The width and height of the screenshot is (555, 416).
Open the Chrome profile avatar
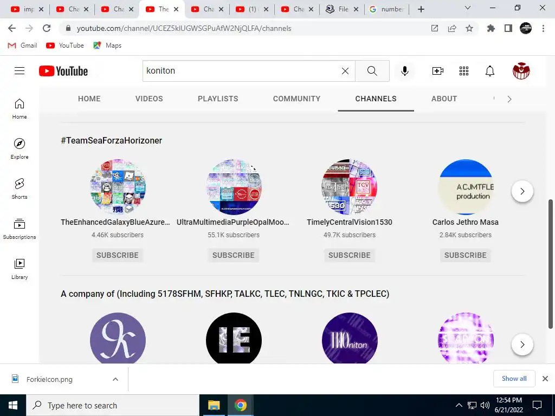526,28
